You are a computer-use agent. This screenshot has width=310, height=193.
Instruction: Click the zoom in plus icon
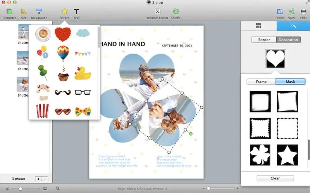238,188
